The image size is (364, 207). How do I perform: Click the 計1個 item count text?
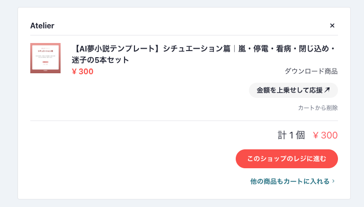pyautogui.click(x=291, y=136)
